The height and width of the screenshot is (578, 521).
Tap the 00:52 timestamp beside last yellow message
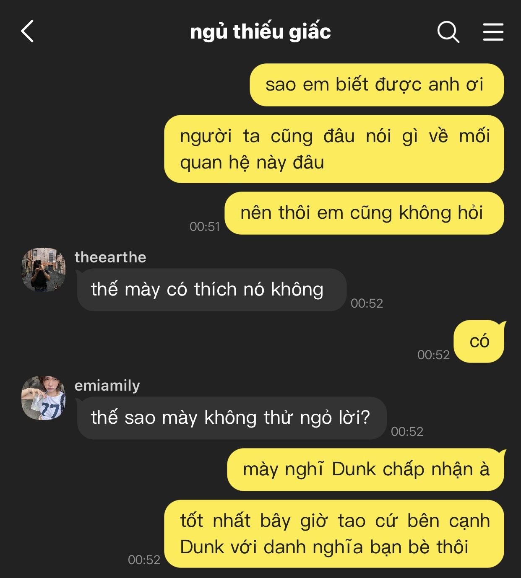pyautogui.click(x=144, y=560)
